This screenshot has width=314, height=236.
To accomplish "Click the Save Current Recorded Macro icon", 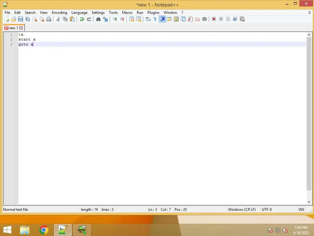I will (242, 19).
